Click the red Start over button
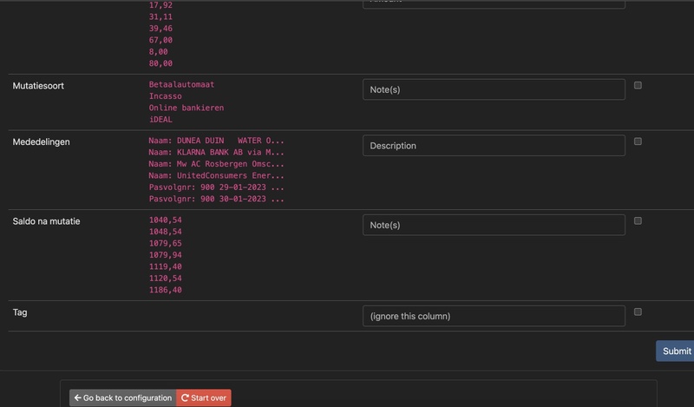Image resolution: width=694 pixels, height=407 pixels. click(204, 397)
